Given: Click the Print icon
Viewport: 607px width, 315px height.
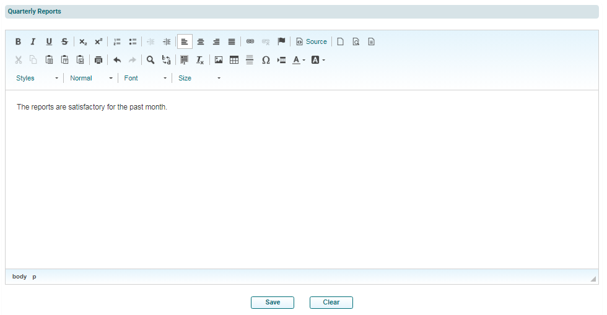Looking at the screenshot, I should 98,60.
